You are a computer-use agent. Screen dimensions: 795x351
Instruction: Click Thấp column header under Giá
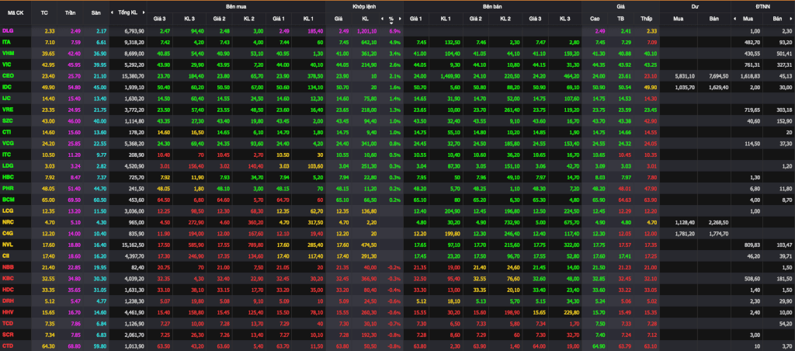[x=645, y=19]
